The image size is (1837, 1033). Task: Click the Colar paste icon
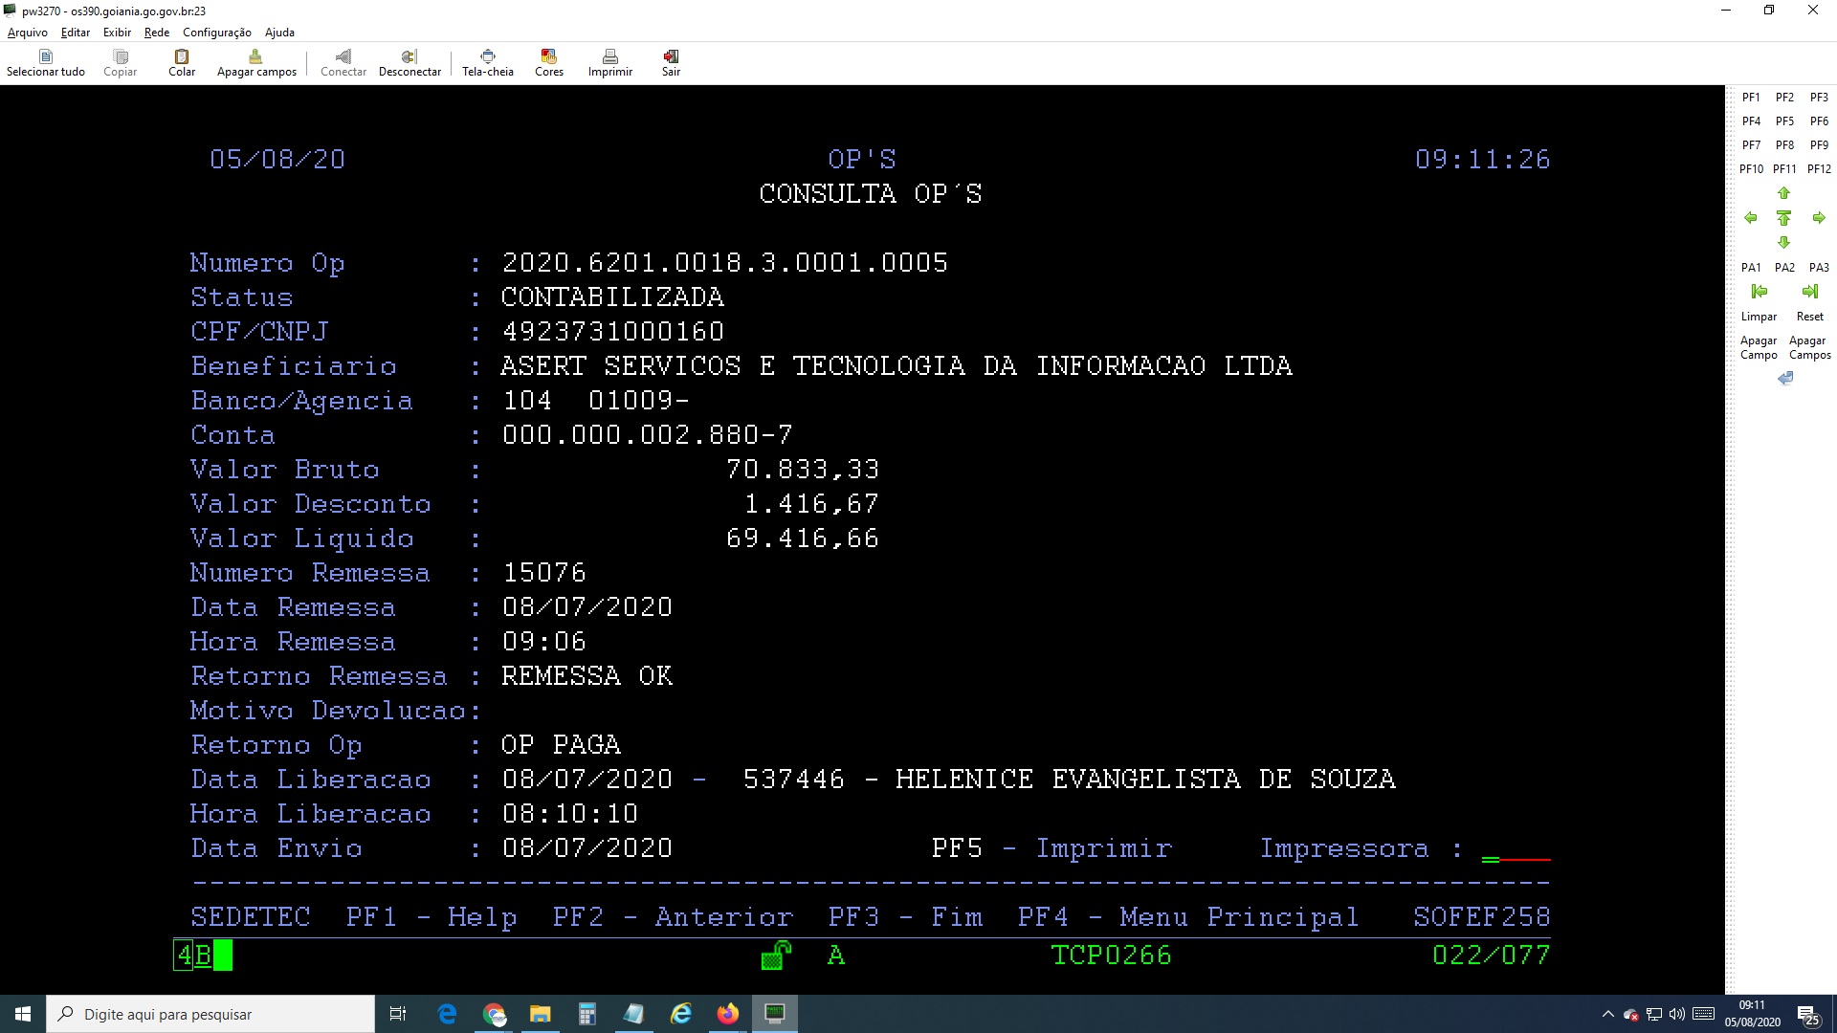click(x=181, y=63)
